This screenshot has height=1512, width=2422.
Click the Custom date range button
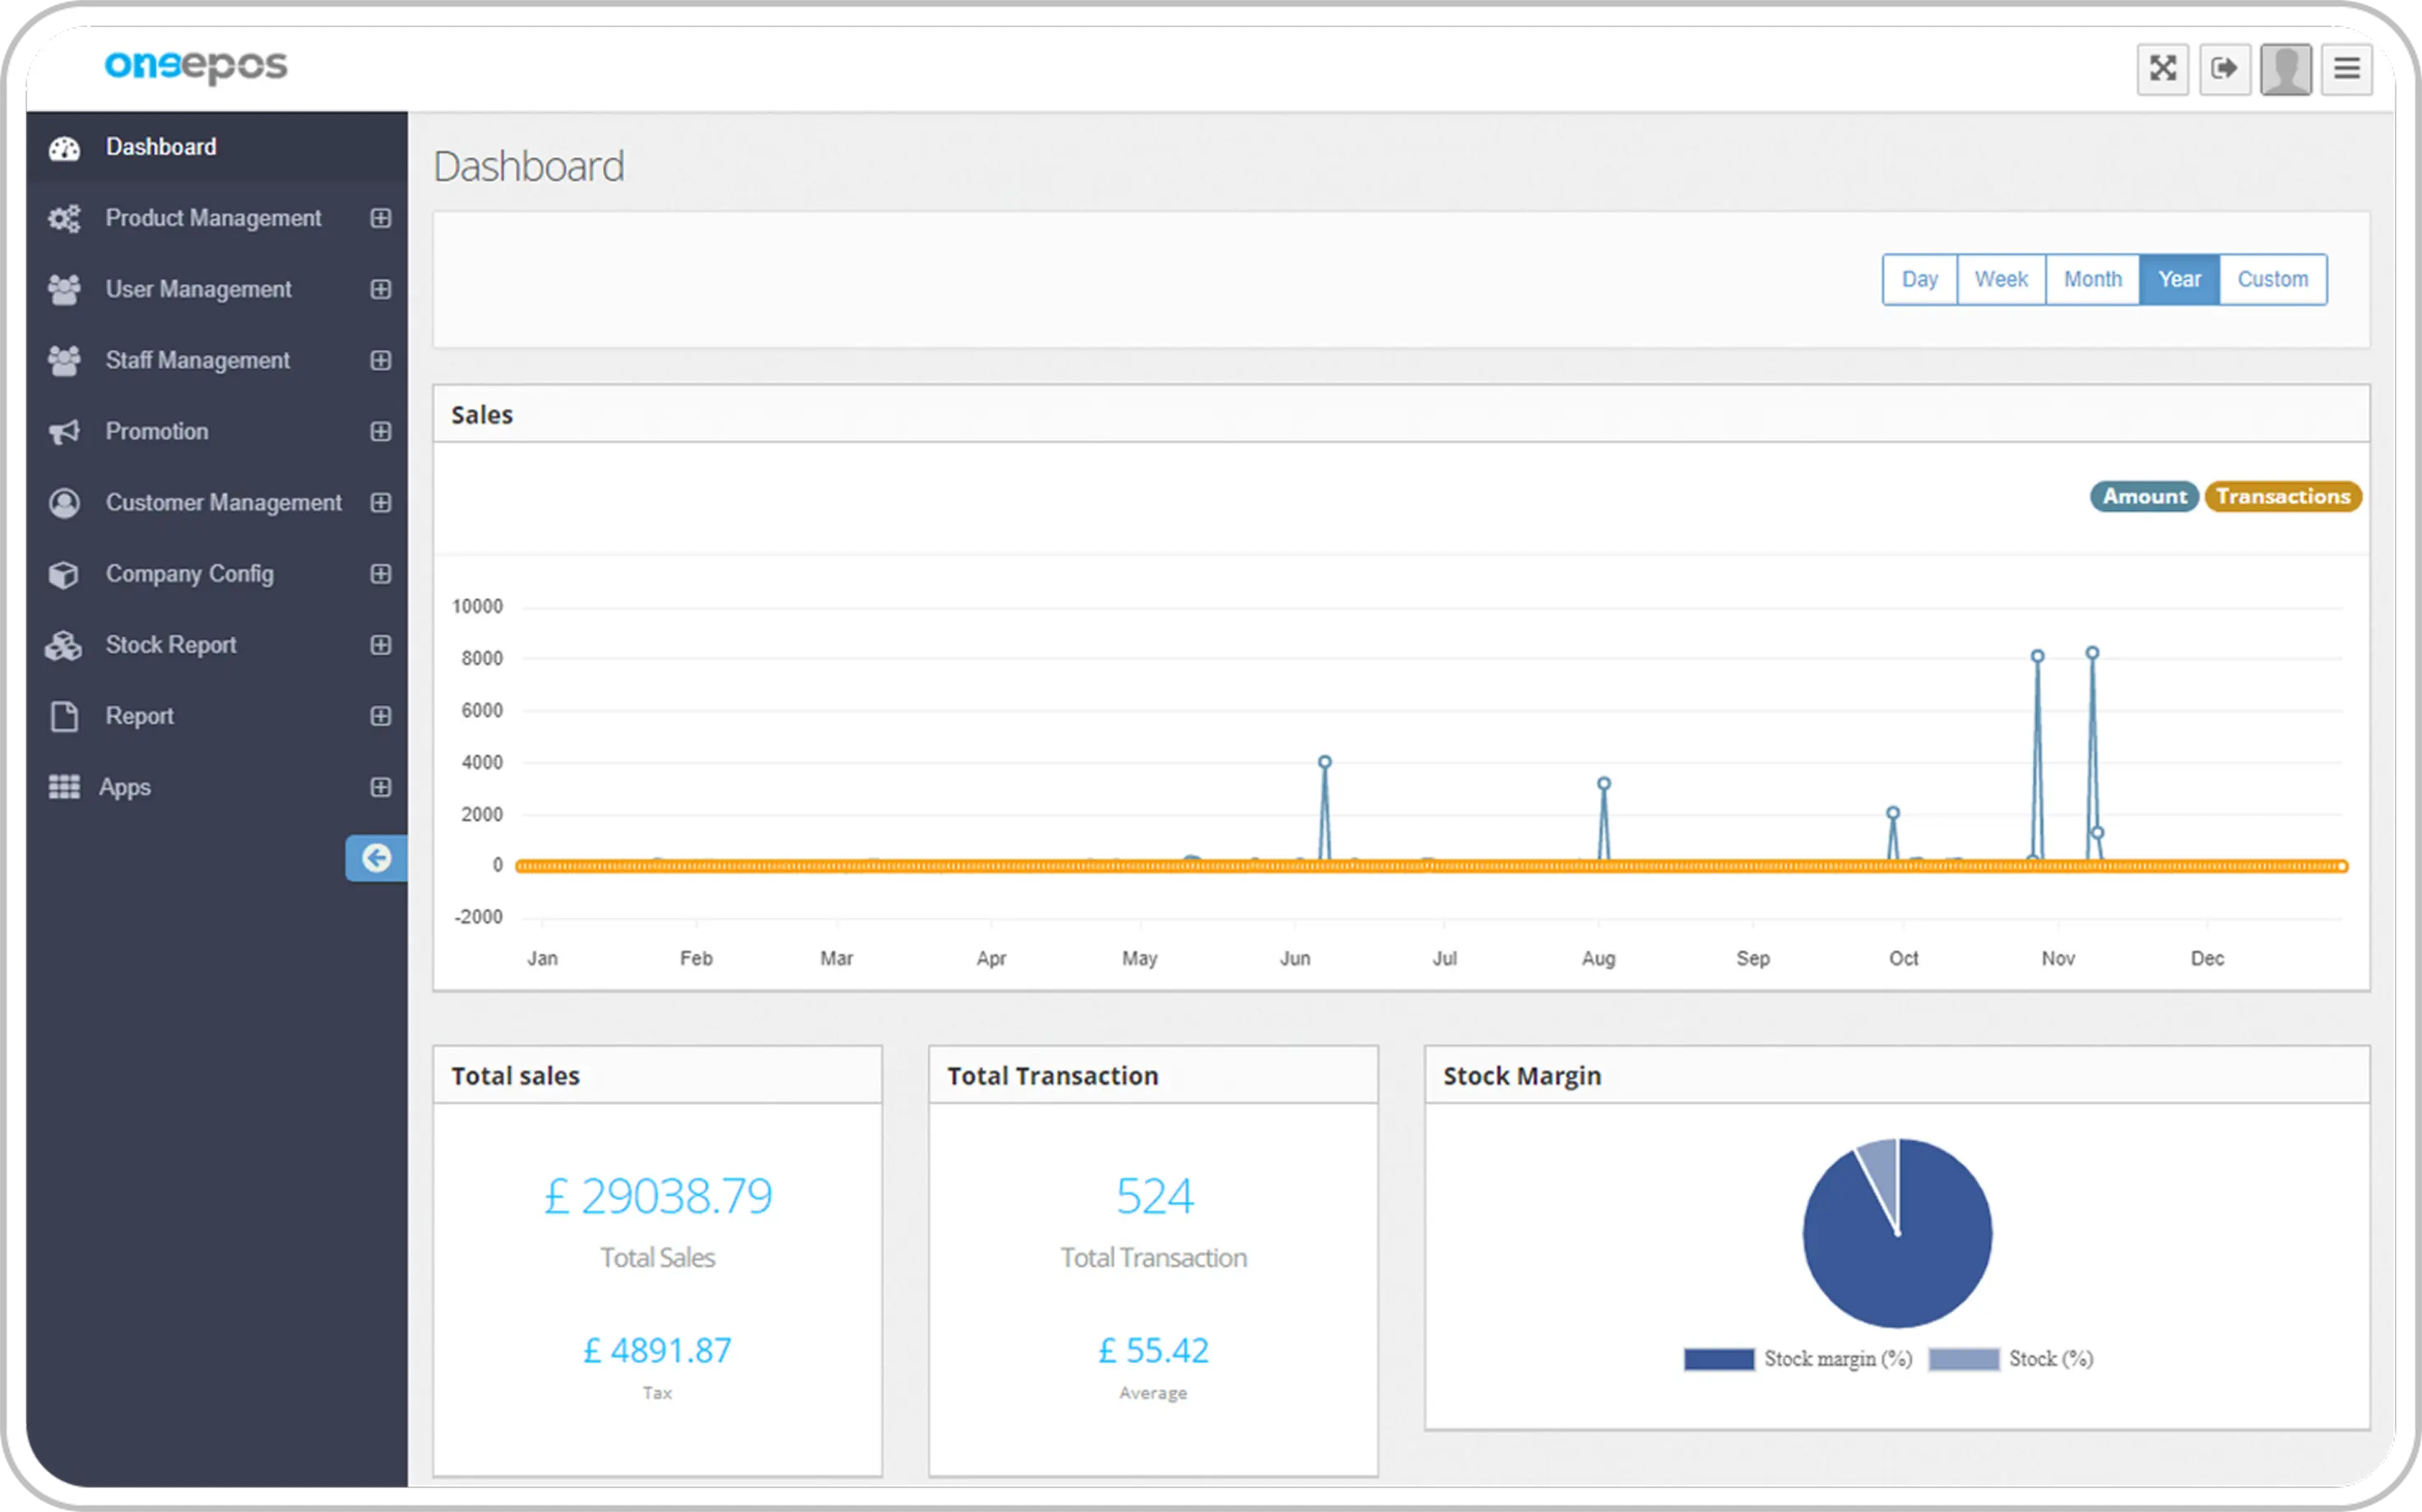(x=2272, y=280)
